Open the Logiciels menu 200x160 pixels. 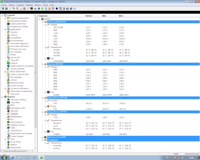[20, 5]
